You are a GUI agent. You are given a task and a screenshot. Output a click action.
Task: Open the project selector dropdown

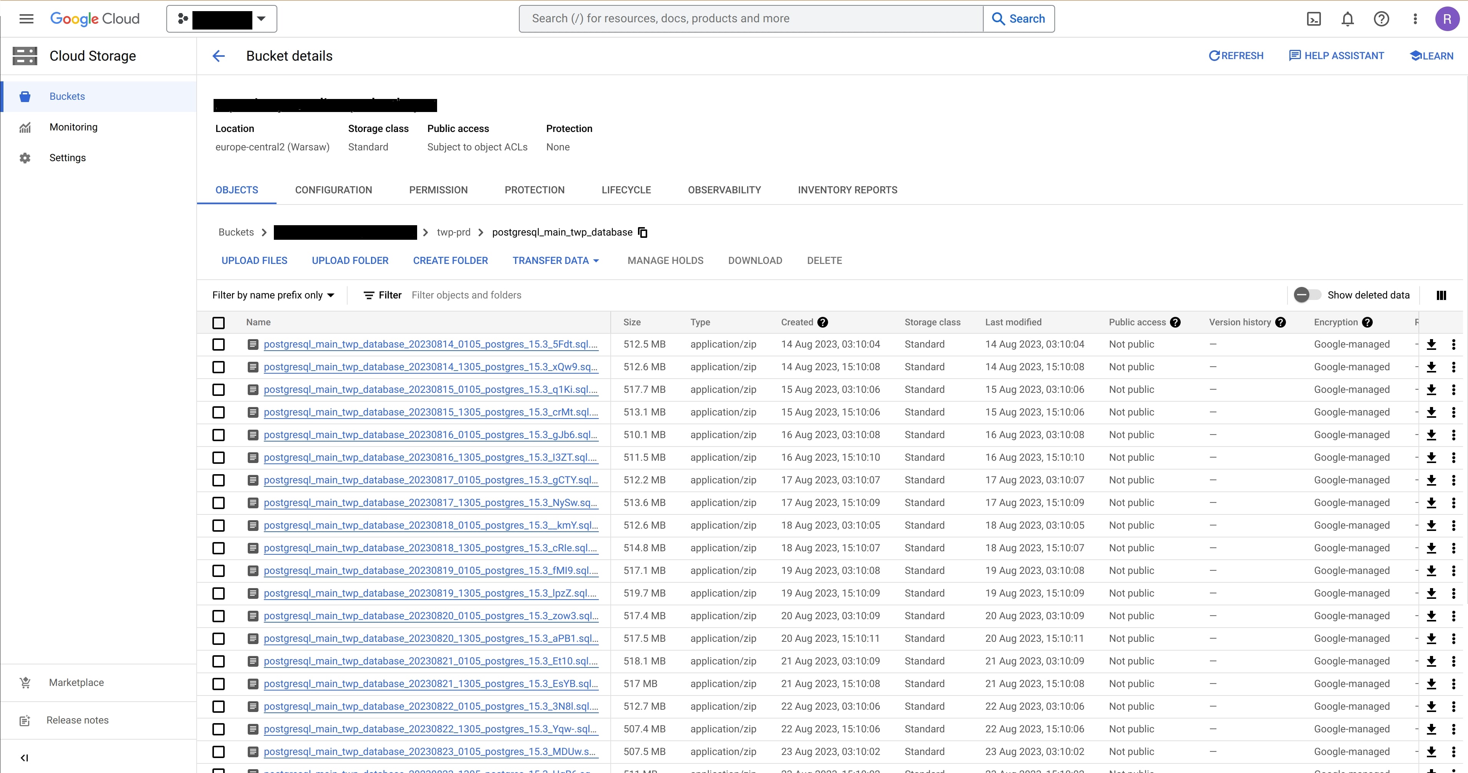pos(222,19)
